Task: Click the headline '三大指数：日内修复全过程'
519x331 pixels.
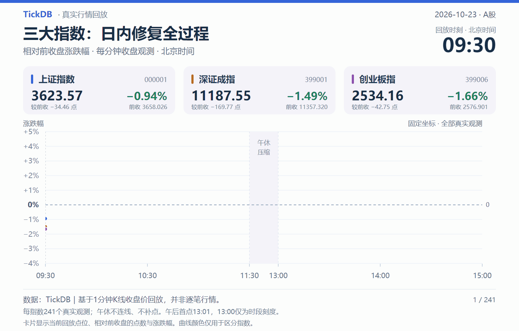Action: point(116,33)
